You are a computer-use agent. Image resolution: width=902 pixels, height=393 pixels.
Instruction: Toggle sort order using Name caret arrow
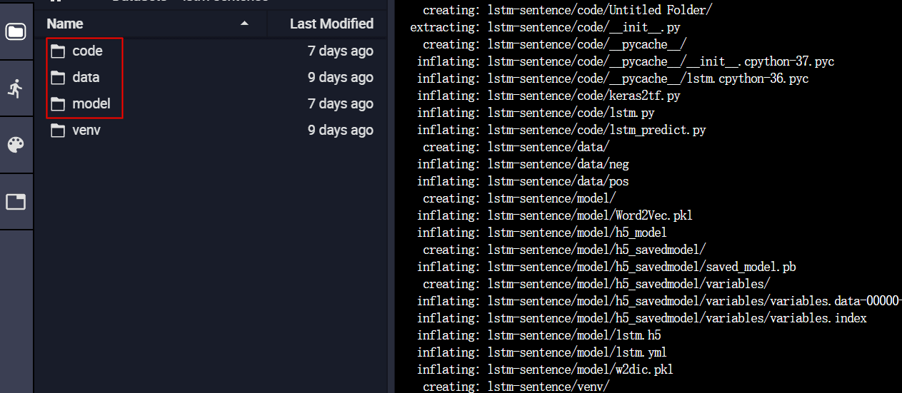244,24
